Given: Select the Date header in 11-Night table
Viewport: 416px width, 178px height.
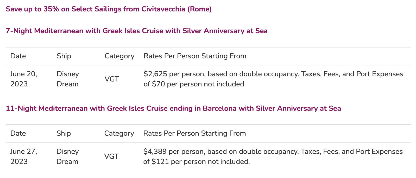Looking at the screenshot, I should [18, 133].
